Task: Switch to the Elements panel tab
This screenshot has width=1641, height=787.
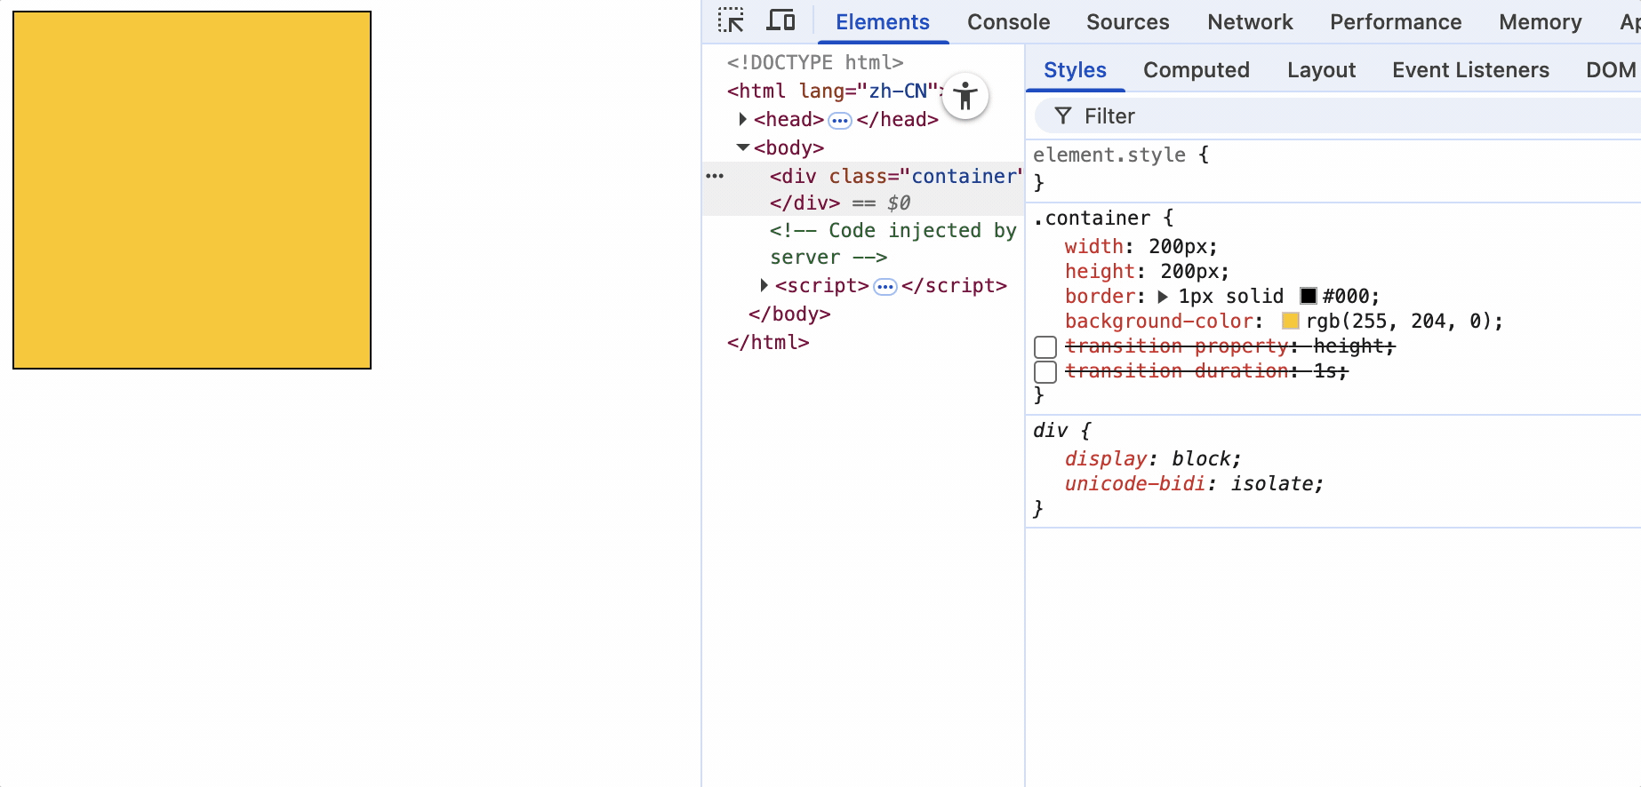Action: coord(883,22)
